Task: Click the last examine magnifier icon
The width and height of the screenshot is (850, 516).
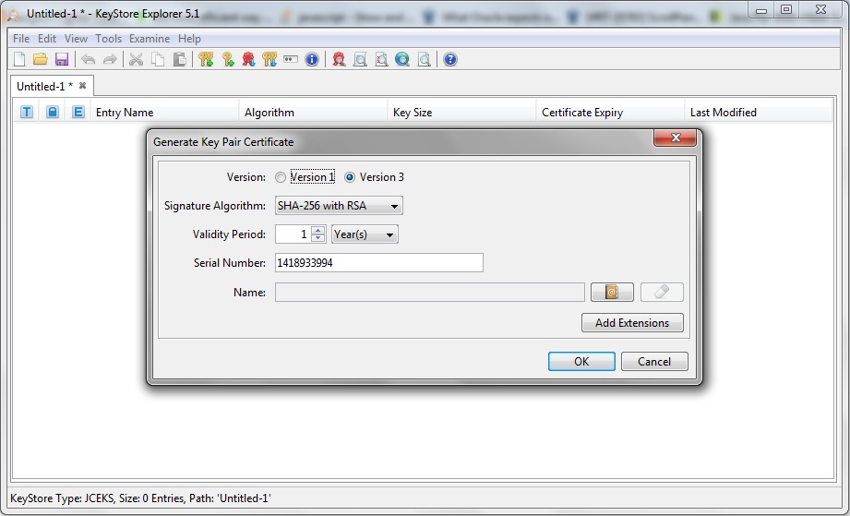Action: [x=424, y=59]
